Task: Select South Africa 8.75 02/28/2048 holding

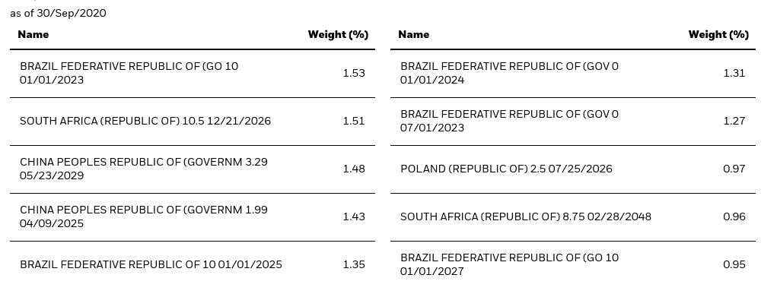Action: 573,216
